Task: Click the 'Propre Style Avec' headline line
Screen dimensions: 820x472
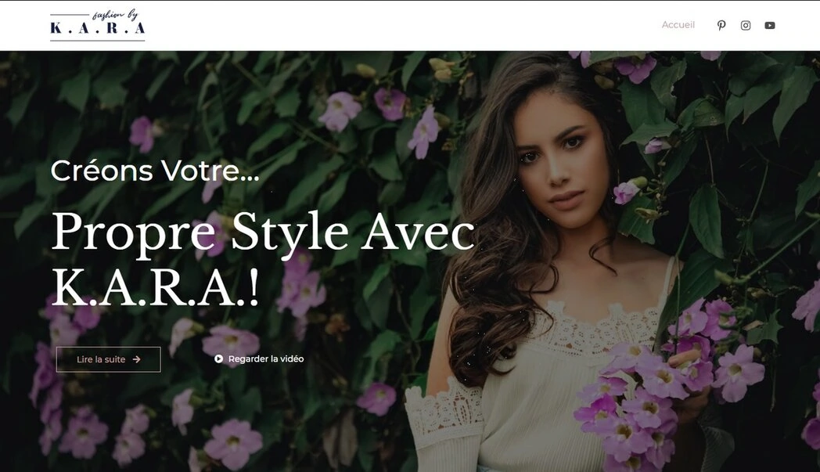Action: (x=263, y=232)
